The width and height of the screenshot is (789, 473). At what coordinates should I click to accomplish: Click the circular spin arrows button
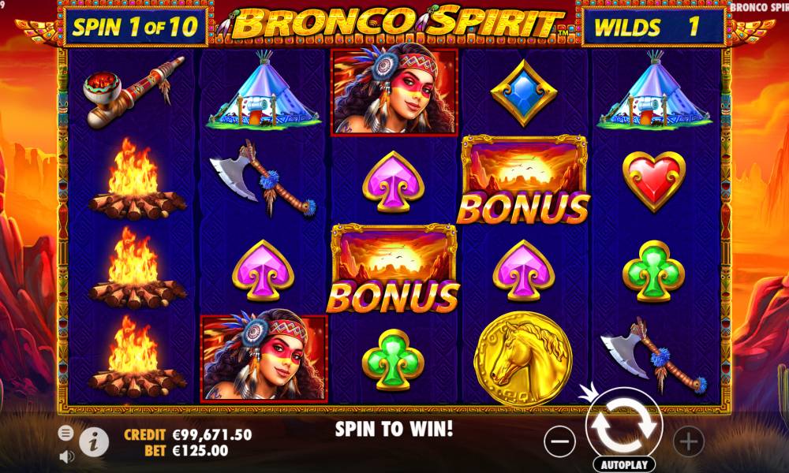[x=624, y=425]
